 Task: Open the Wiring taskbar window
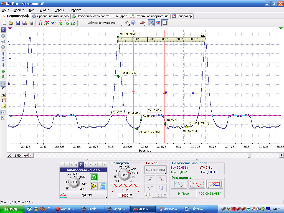117,209
